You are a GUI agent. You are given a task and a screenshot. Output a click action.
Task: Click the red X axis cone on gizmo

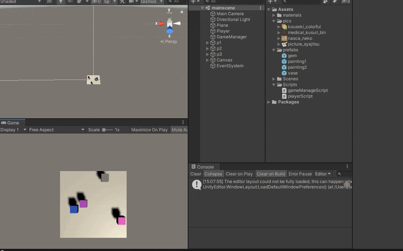coord(162,24)
